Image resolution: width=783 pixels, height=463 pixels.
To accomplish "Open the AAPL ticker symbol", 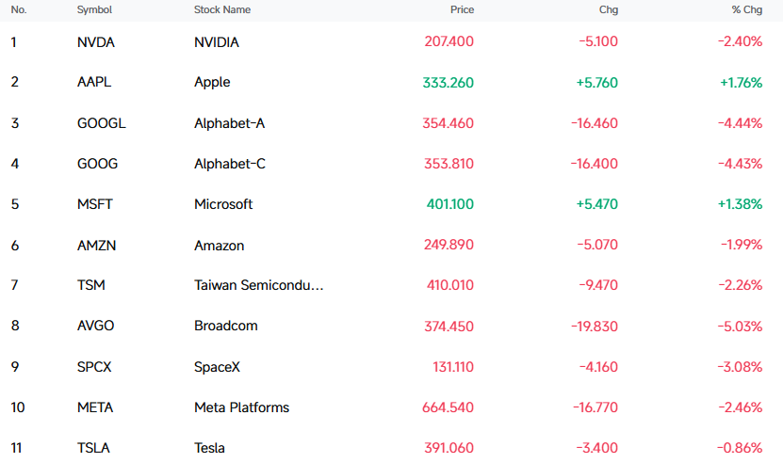I will tap(94, 82).
